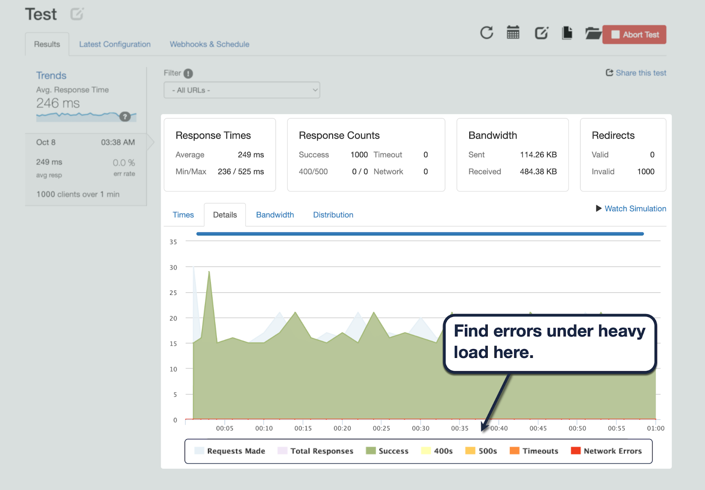This screenshot has height=490, width=705.
Task: Switch to the Bandwidth chart tab
Action: coord(275,215)
